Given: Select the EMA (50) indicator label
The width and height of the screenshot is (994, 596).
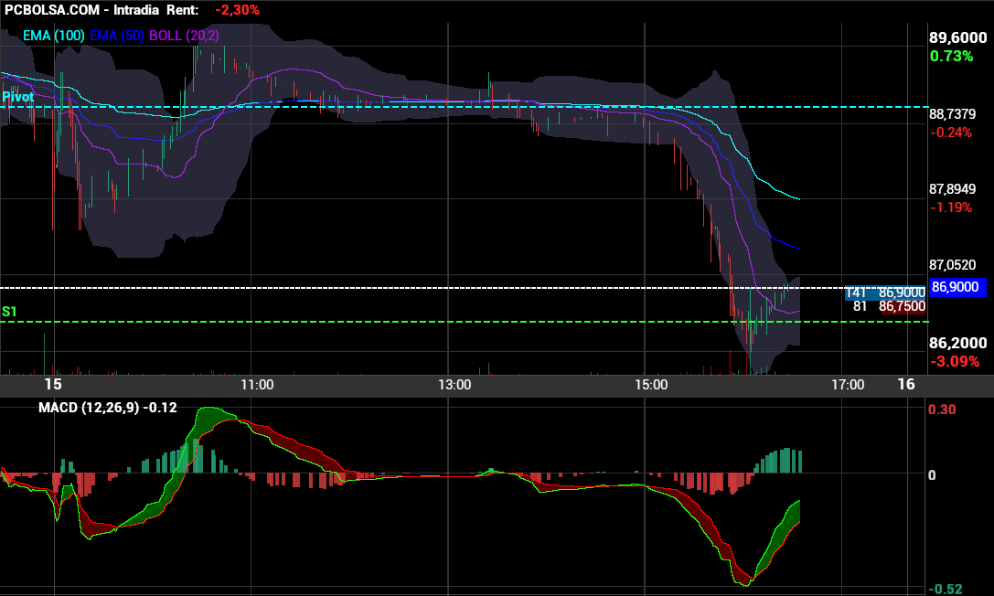Looking at the screenshot, I should coord(117,36).
